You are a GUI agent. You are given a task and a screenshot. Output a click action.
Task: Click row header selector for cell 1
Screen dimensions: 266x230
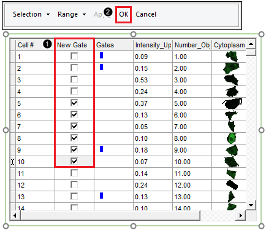coord(13,57)
